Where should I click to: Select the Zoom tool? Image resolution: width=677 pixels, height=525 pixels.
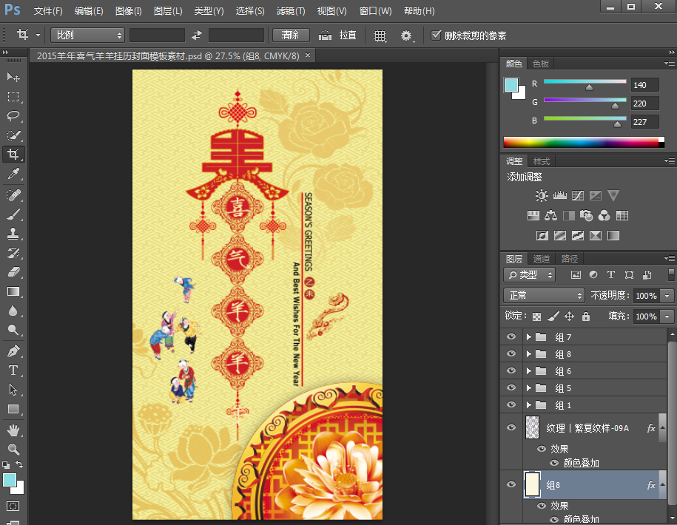pyautogui.click(x=13, y=450)
